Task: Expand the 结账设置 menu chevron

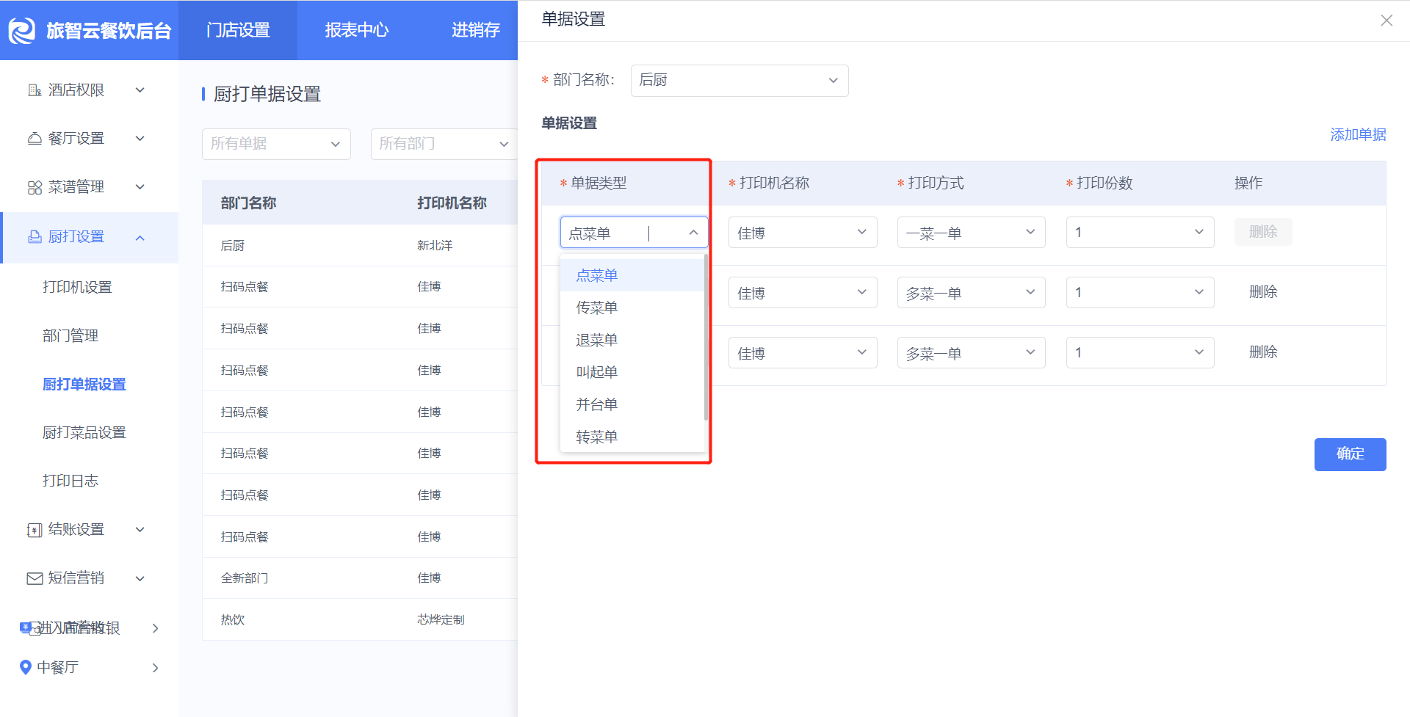Action: 140,530
